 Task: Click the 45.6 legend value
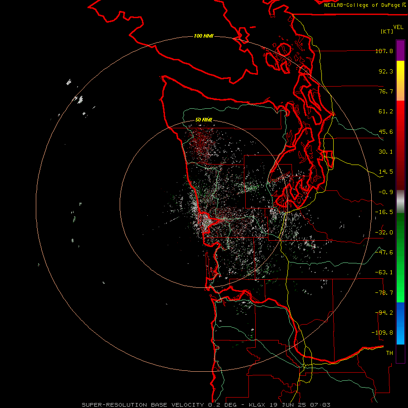[386, 131]
